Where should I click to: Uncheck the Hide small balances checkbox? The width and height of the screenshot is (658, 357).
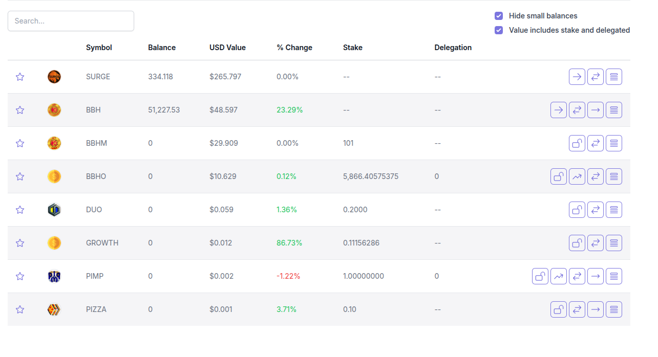pyautogui.click(x=499, y=16)
